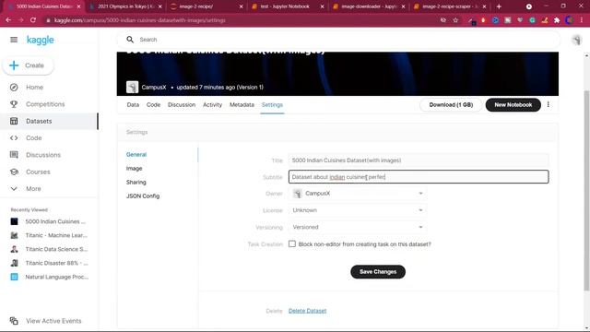Bookmark this page with star icon
The height and width of the screenshot is (332, 590).
(x=455, y=20)
